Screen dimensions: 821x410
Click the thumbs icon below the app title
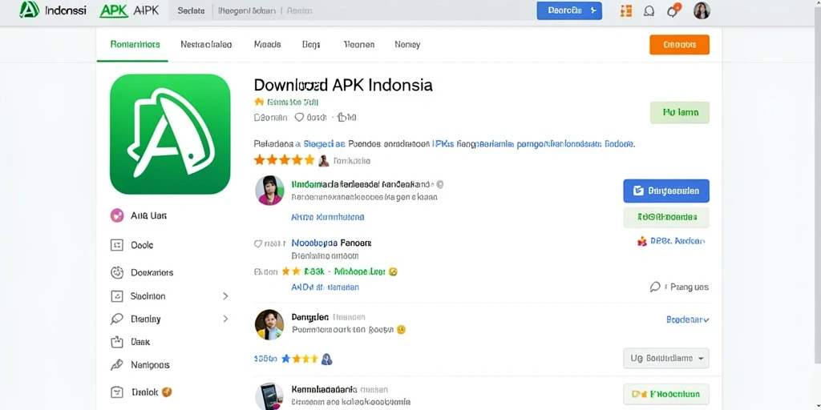(342, 117)
